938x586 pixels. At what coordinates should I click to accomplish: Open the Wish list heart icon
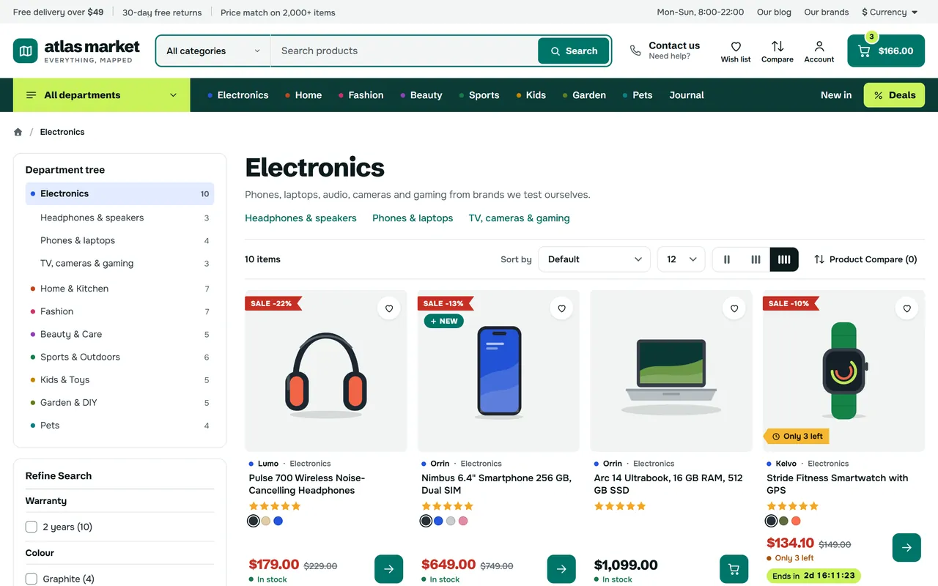click(736, 46)
